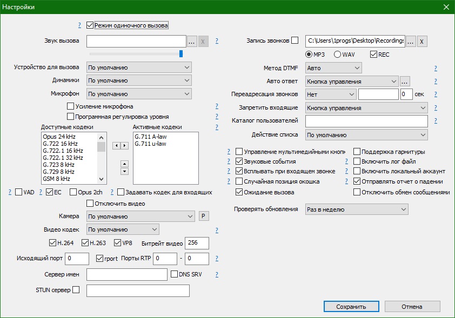
Task: Select MP3 recording format
Action: (309, 54)
